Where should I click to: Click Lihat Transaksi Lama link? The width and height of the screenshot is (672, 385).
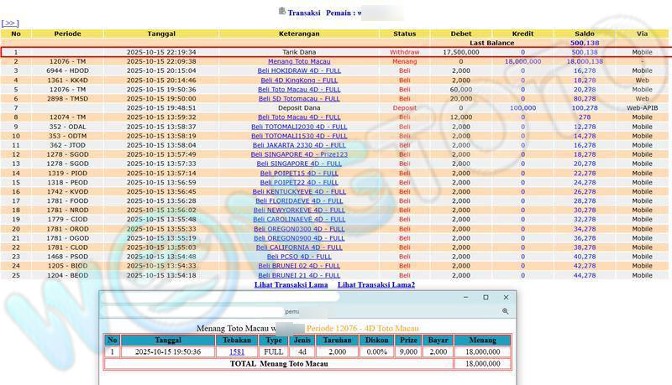point(291,285)
